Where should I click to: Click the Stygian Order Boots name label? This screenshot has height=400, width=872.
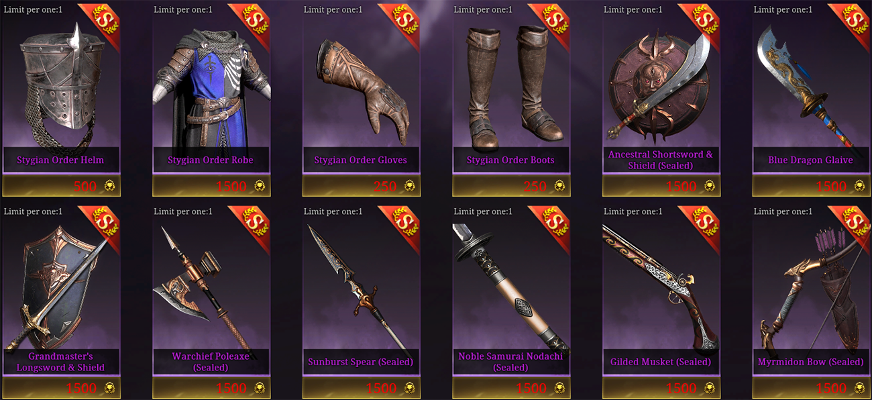(x=510, y=160)
